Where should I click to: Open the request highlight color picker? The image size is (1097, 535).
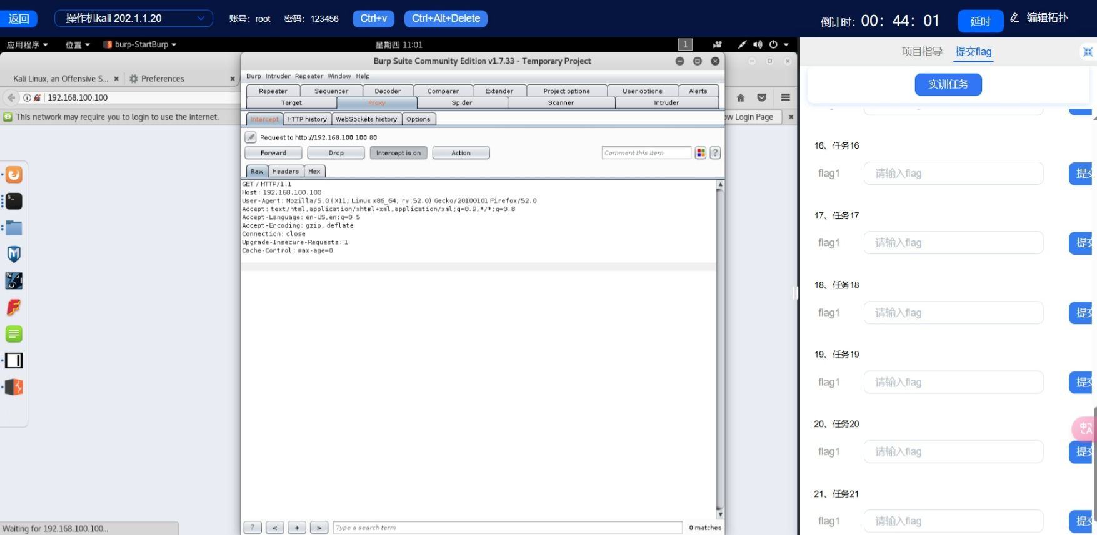701,153
